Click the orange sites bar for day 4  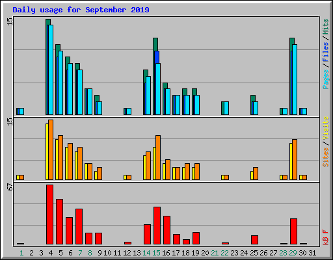point(51,149)
